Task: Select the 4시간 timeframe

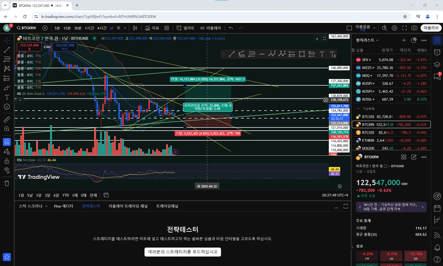Action: [x=102, y=28]
